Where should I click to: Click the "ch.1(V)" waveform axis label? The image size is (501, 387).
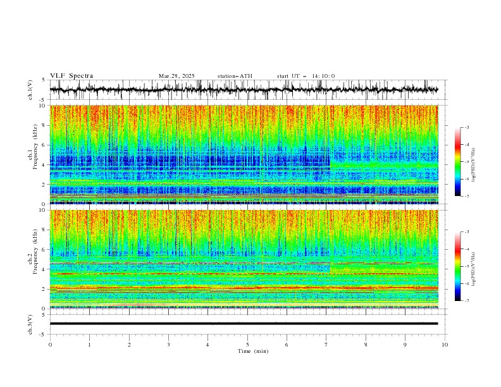tap(30, 90)
